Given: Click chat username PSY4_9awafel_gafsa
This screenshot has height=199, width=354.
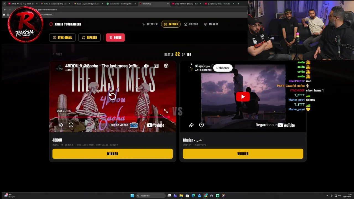Looking at the screenshot, I should pos(291,86).
